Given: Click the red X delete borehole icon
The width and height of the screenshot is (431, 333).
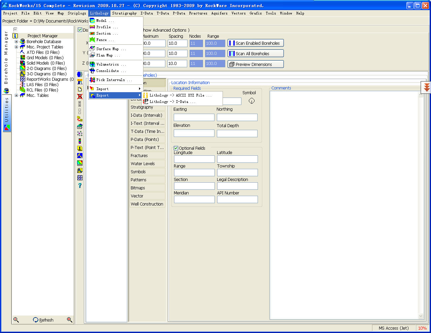Looking at the screenshot, I should (80, 97).
